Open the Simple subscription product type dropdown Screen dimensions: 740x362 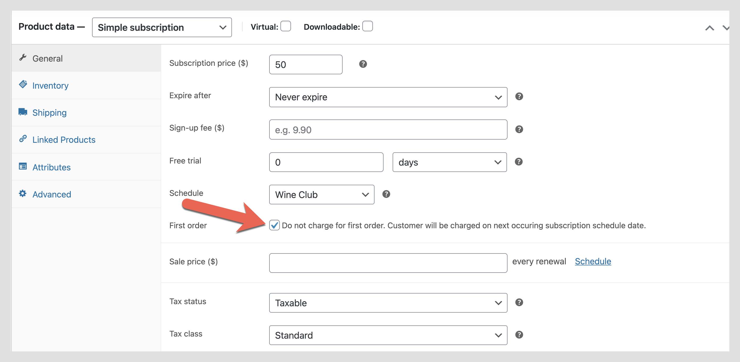click(162, 28)
